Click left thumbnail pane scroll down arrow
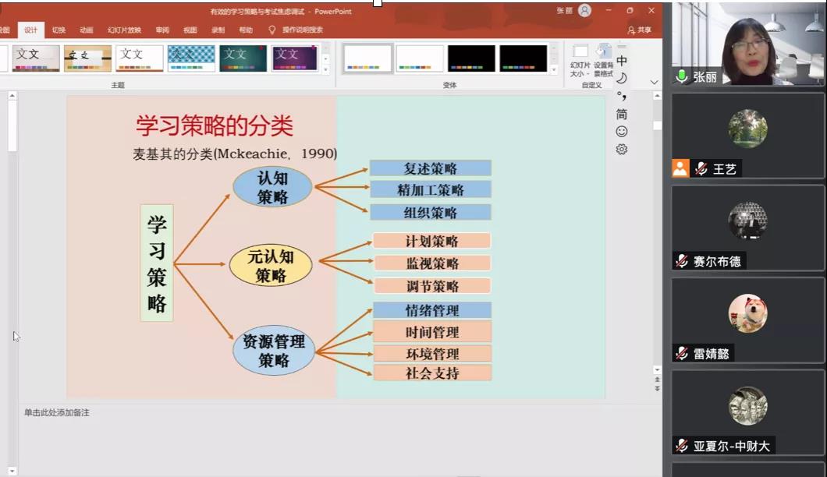This screenshot has width=827, height=477. pos(12,471)
